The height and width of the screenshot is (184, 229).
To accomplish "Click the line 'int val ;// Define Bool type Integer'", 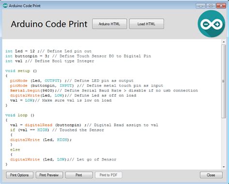I will click(50, 61).
